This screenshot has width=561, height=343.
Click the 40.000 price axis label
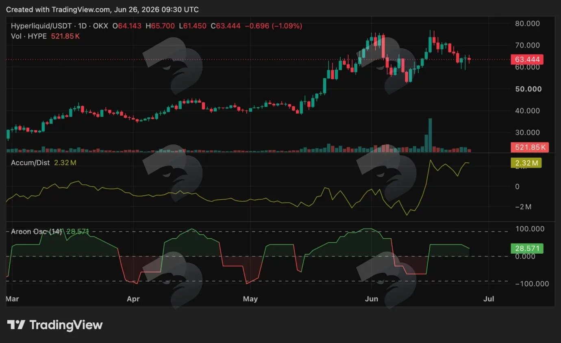pyautogui.click(x=527, y=110)
